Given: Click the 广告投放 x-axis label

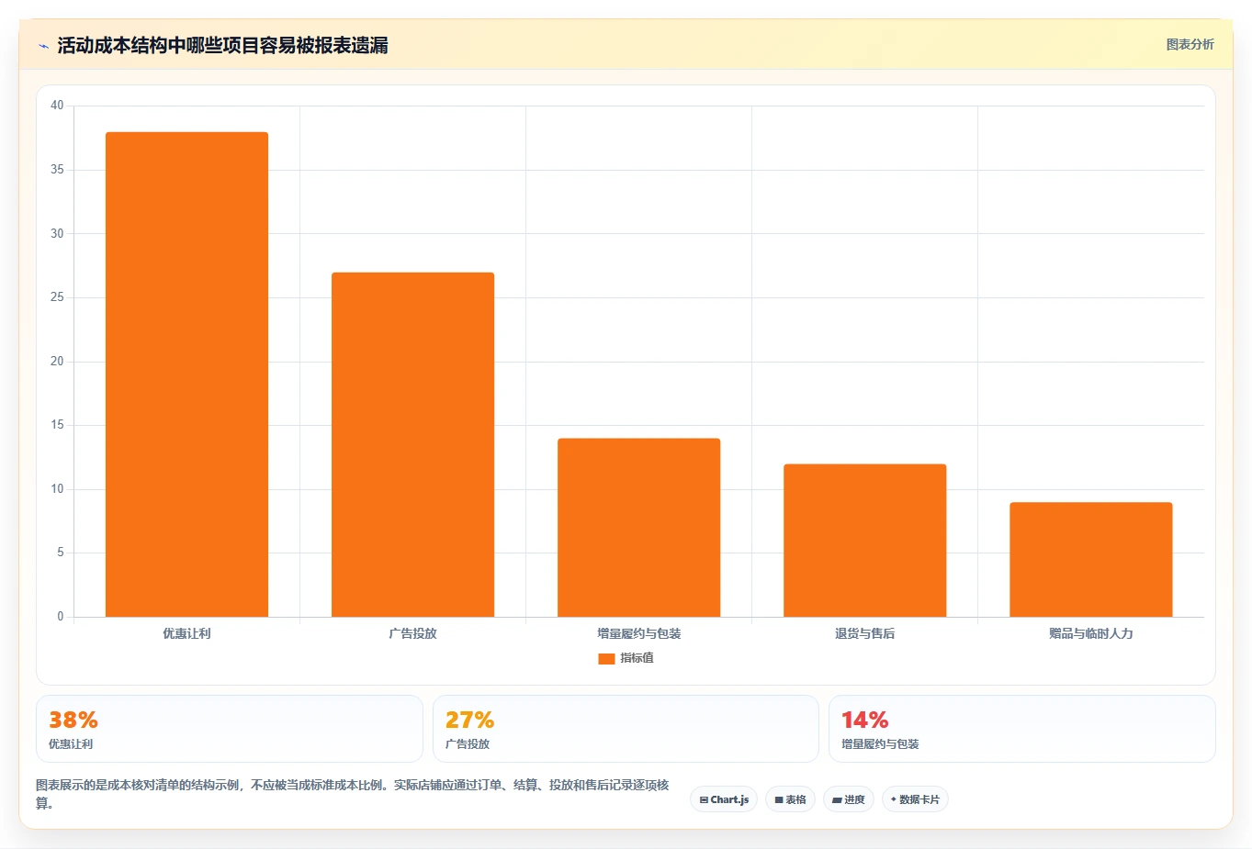Looking at the screenshot, I should pos(412,633).
